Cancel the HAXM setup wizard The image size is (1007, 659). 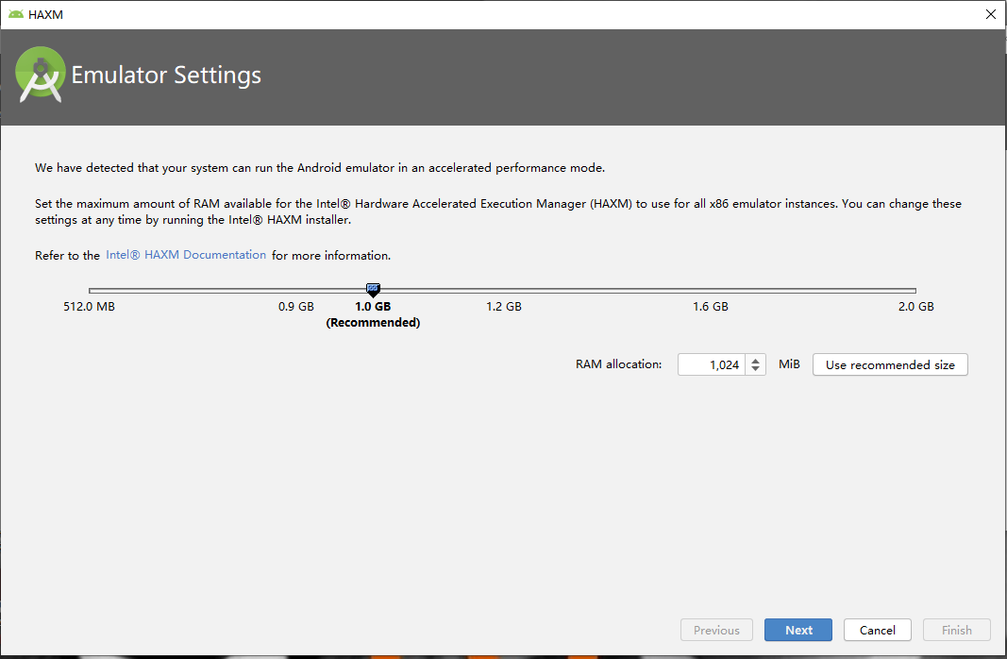pos(878,630)
